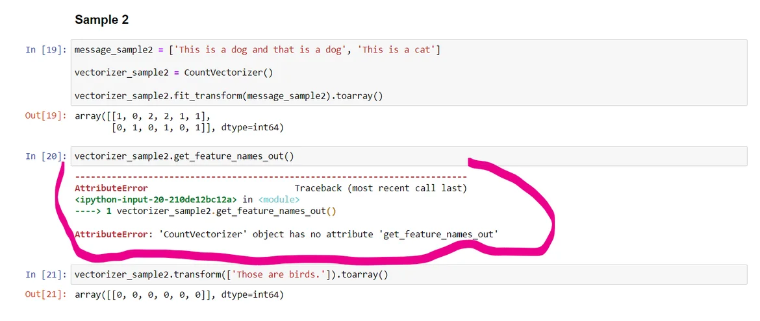Image resolution: width=760 pixels, height=321 pixels.
Task: Click the fit_transform line in cell 19
Action: pyautogui.click(x=229, y=97)
